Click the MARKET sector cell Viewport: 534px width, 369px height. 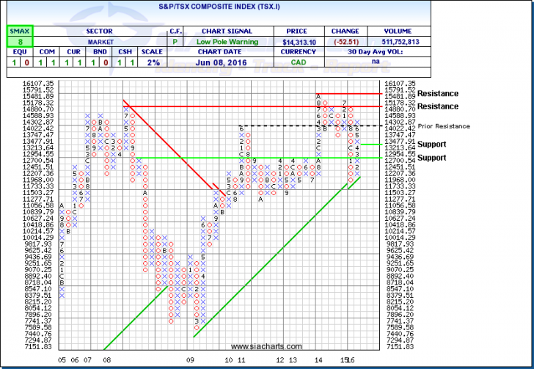click(x=97, y=43)
